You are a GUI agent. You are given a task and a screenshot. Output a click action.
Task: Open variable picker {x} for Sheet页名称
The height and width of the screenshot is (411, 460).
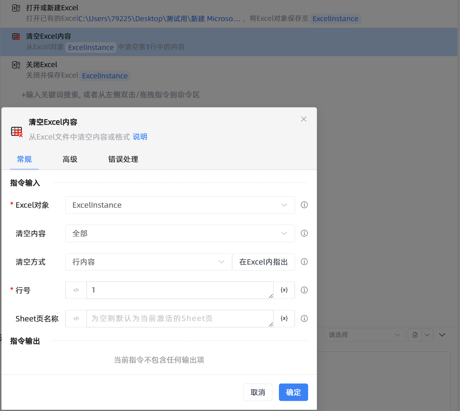(x=284, y=318)
